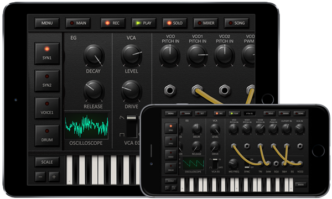Switch to SONG mode on tablet
Image resolution: width=332 pixels, height=199 pixels.
point(236,23)
